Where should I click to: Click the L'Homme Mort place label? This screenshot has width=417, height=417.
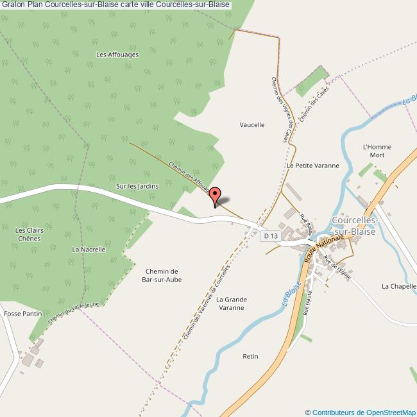(x=377, y=151)
